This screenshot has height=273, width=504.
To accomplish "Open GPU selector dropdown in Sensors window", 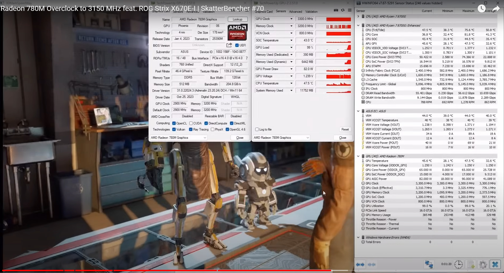I will click(281, 138).
